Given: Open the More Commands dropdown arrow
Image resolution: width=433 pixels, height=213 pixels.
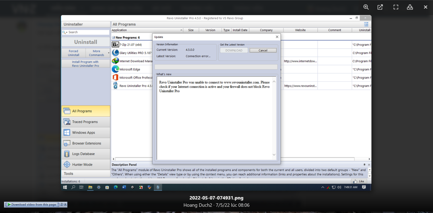Looking at the screenshot, I should tap(109, 53).
